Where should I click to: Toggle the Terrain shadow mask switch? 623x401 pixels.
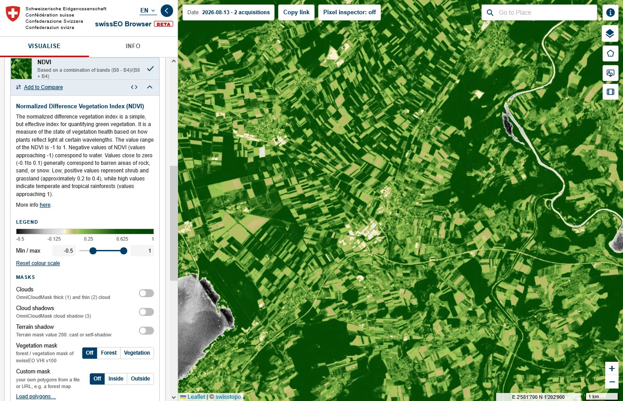[x=146, y=331]
